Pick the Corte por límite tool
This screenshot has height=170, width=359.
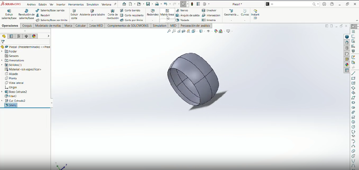(x=131, y=20)
